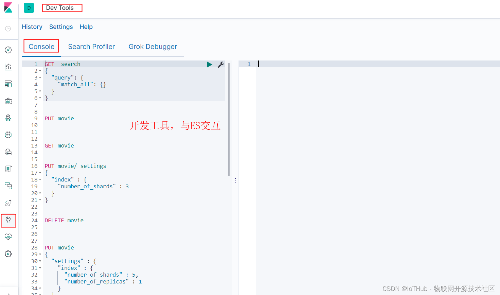Image resolution: width=500 pixels, height=295 pixels.
Task: Click the Kibana logo
Action: [x=8, y=7]
